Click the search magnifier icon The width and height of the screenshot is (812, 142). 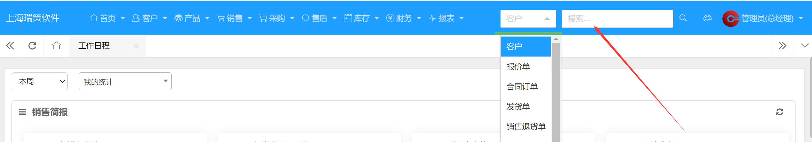683,18
